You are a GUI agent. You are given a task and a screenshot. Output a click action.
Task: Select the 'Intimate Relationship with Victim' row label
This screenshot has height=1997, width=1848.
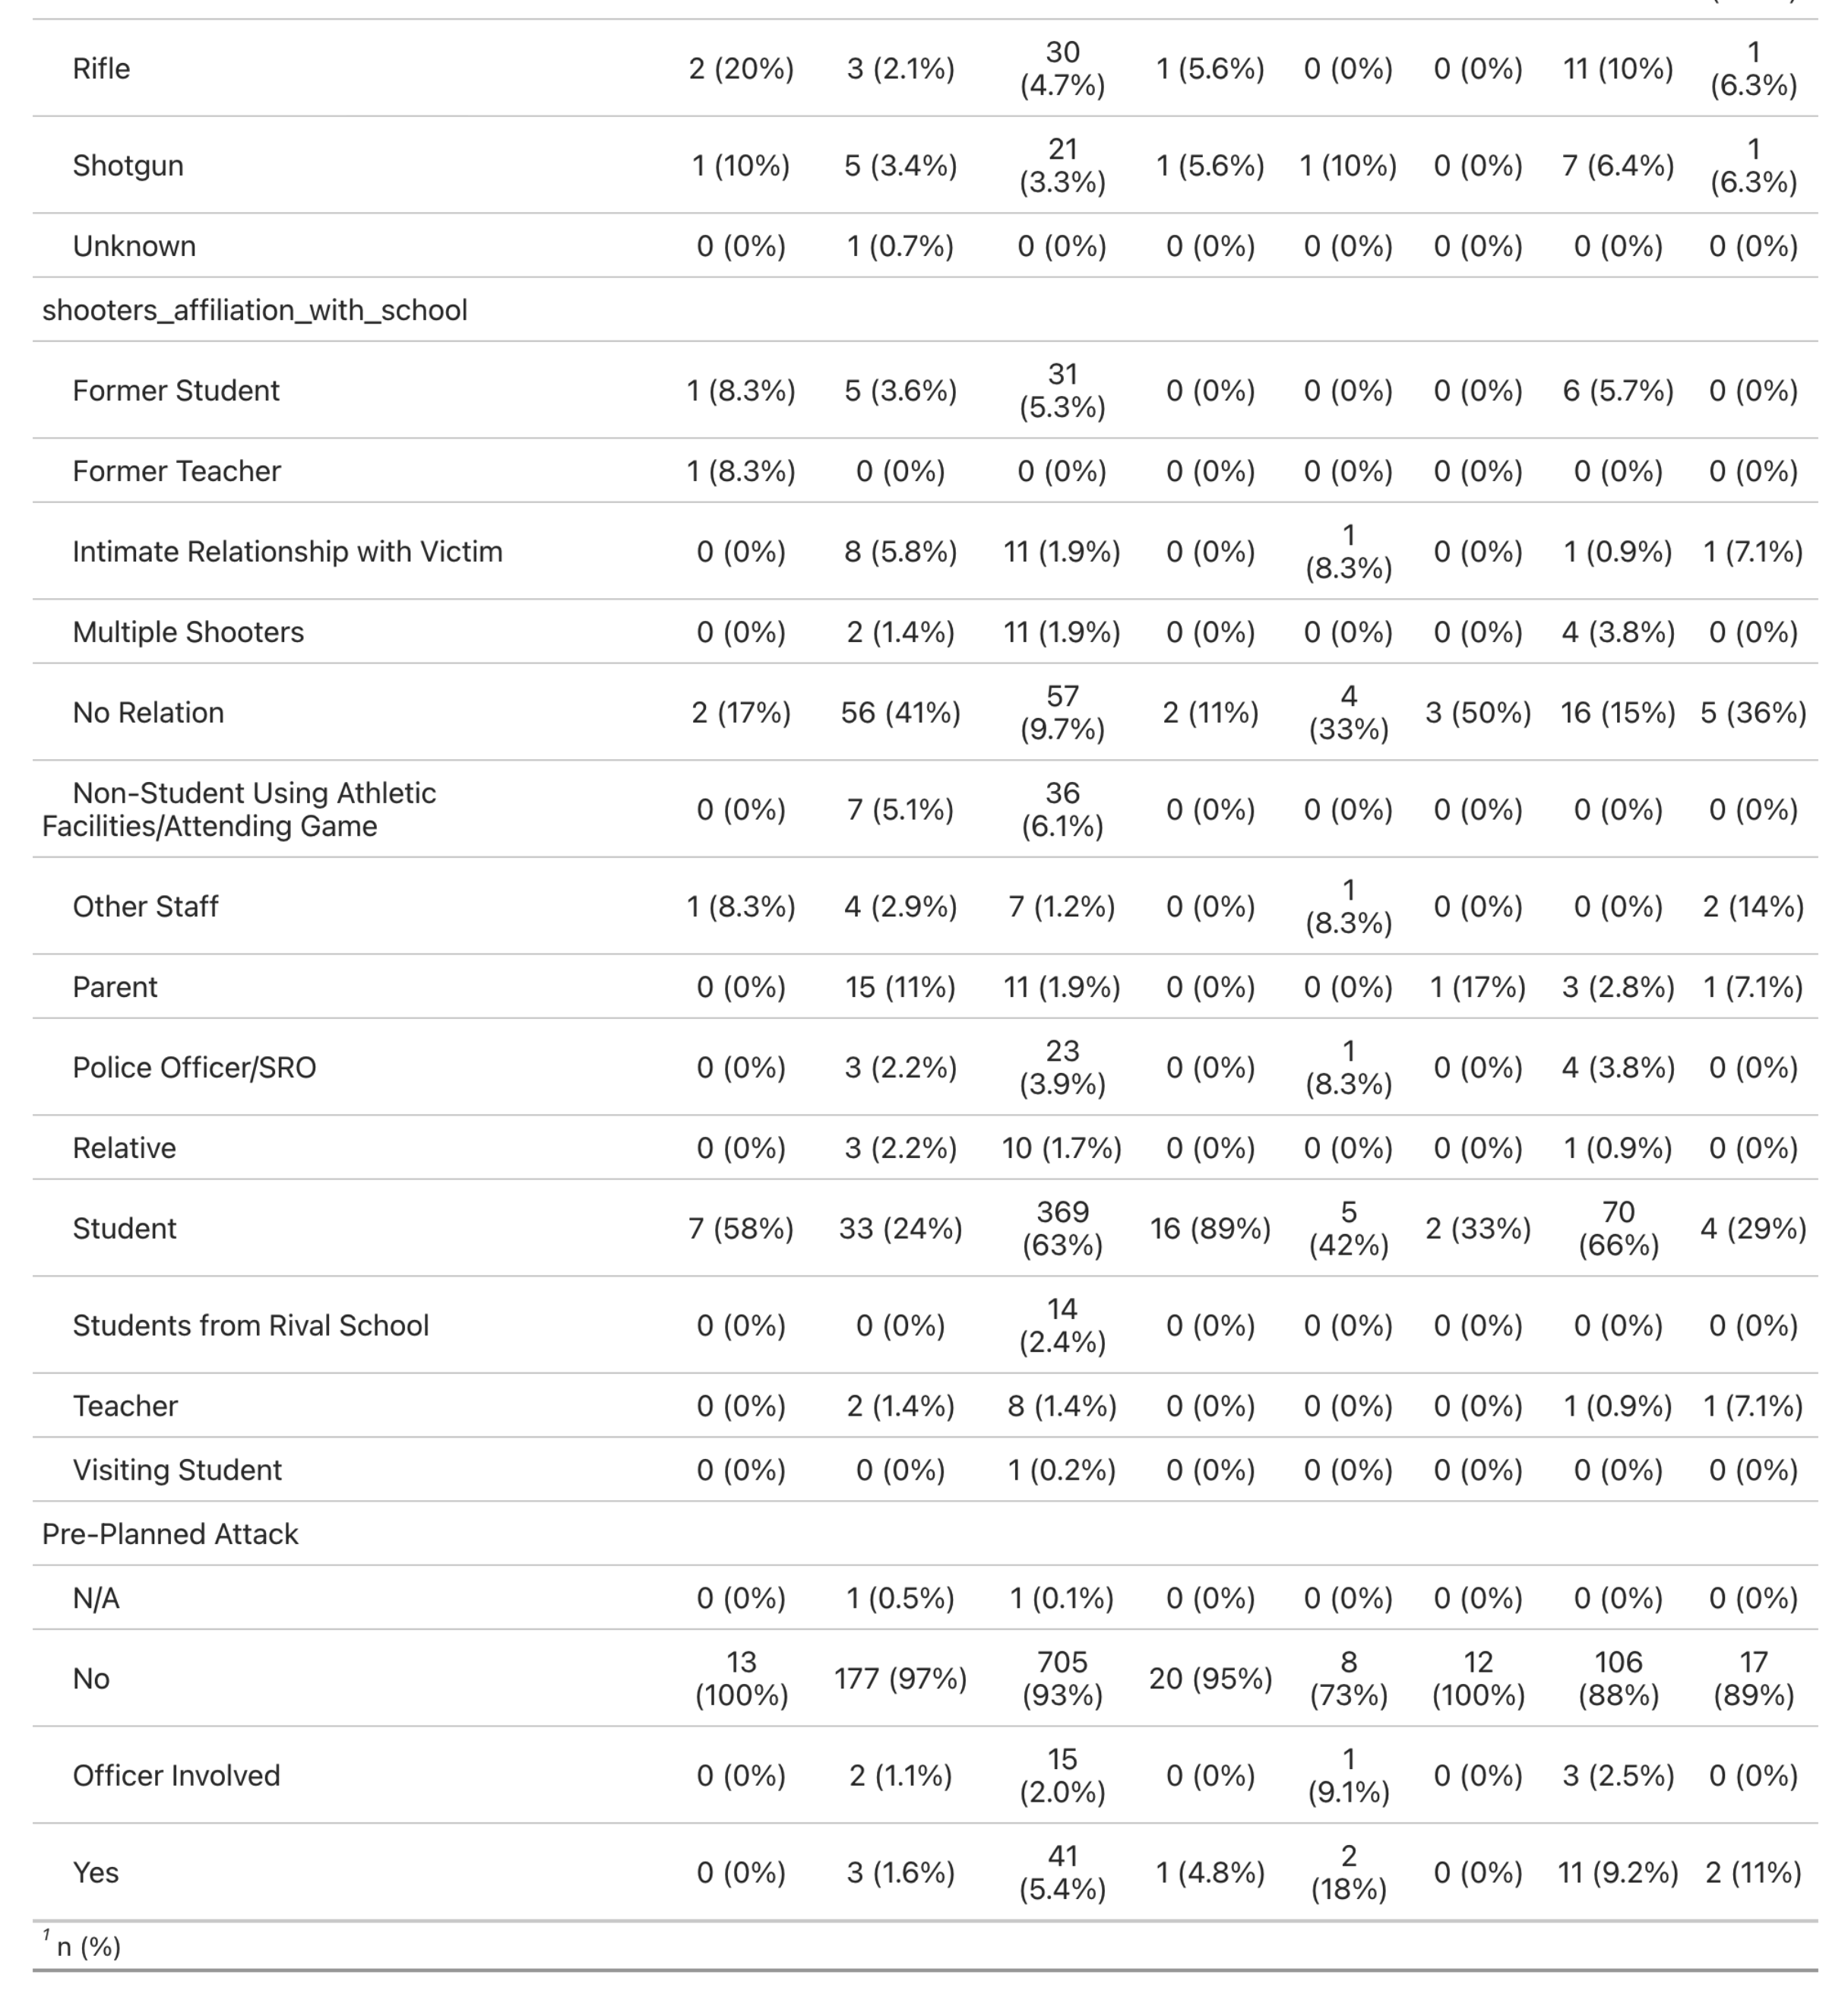coord(287,551)
